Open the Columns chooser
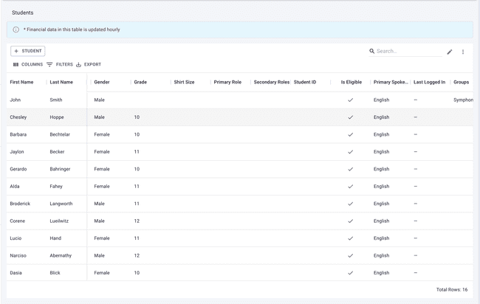 click(x=28, y=65)
